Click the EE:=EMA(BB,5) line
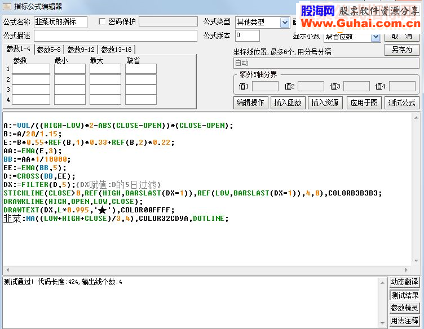The image size is (424, 329). coord(35,168)
